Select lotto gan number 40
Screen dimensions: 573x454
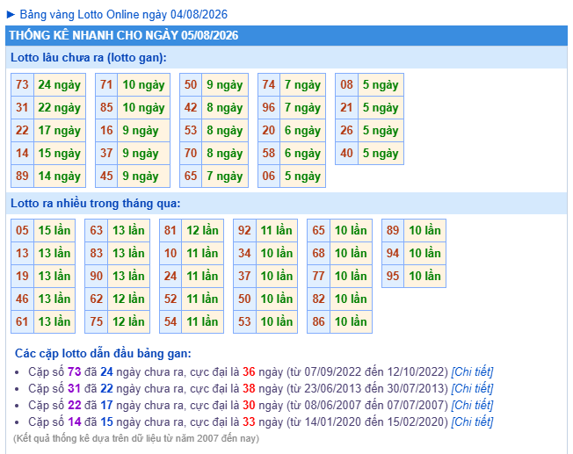coord(346,153)
